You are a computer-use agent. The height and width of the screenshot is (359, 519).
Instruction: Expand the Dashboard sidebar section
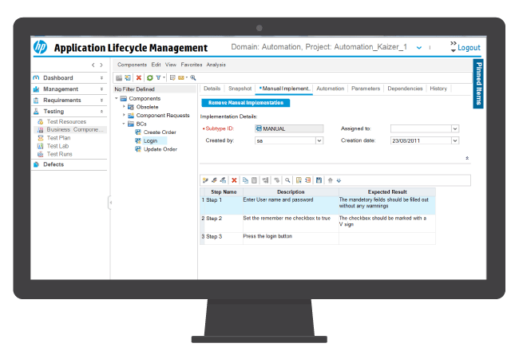pyautogui.click(x=101, y=78)
